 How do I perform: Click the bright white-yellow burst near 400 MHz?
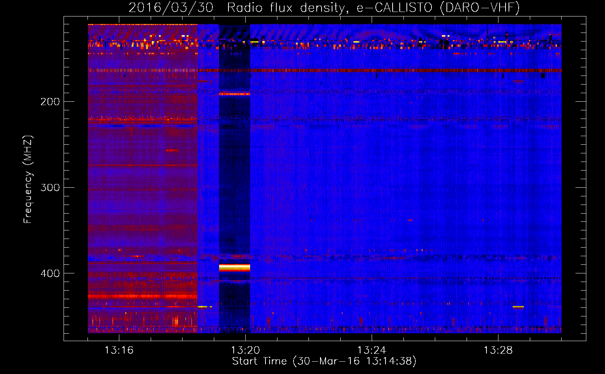tap(234, 267)
